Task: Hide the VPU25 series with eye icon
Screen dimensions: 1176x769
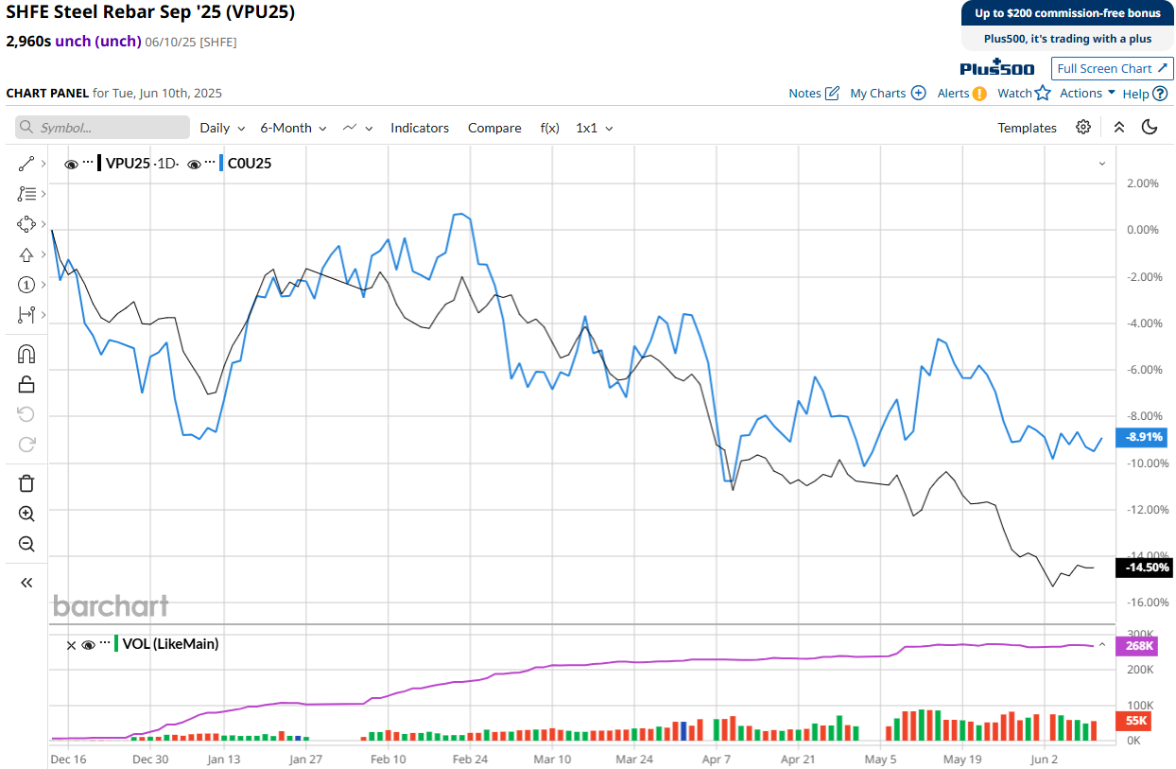Action: [x=71, y=164]
